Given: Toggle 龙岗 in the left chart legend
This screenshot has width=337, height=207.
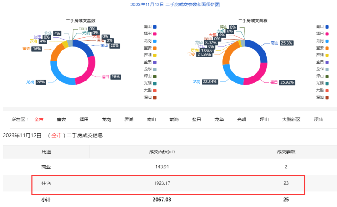Looking at the screenshot, I should click(150, 41).
